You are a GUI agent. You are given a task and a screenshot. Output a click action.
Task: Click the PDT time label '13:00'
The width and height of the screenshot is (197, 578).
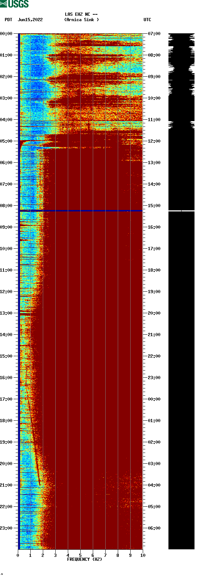tap(6, 313)
